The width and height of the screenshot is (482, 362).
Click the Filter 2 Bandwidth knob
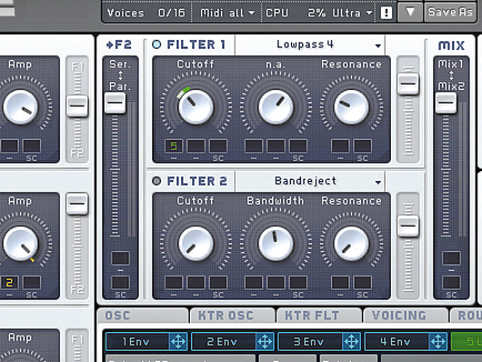[276, 243]
